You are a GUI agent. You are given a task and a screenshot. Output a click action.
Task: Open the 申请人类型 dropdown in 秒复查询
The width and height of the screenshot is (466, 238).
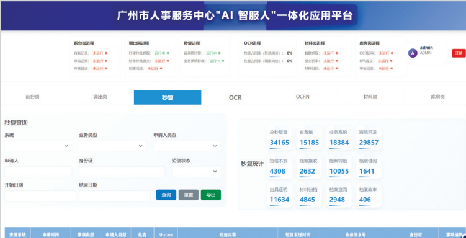coord(187,146)
